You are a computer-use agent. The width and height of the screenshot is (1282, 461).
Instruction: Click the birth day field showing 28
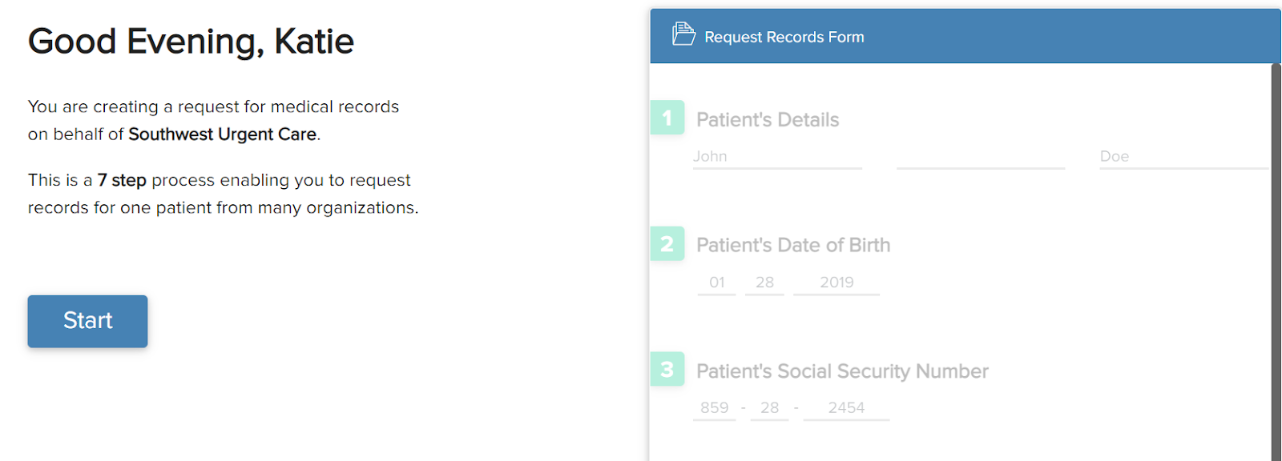764,283
